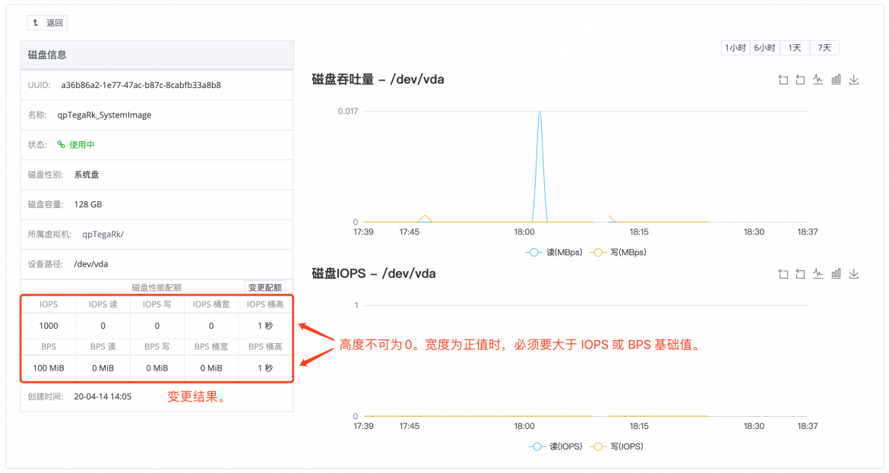Click the IOPS 桶高 column header
The width and height of the screenshot is (889, 473).
point(265,304)
